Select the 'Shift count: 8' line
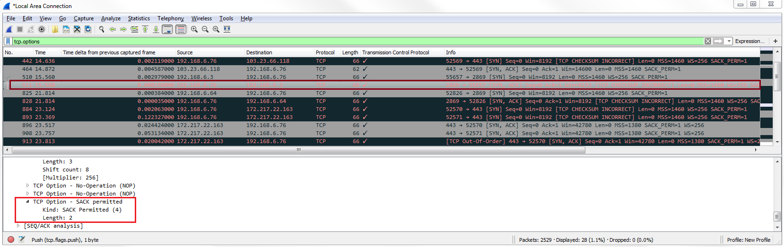This screenshot has height=247, width=784. pos(66,170)
